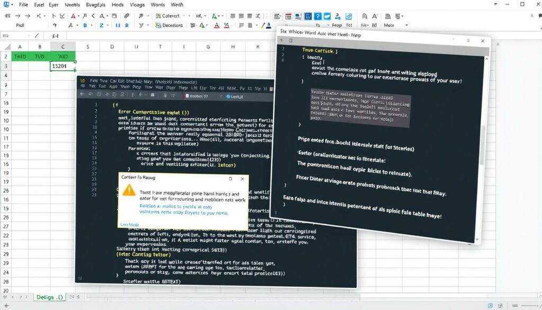This screenshot has height=310, width=542.
Task: Toggle the first alignment icon in the top row
Action: point(233,16)
